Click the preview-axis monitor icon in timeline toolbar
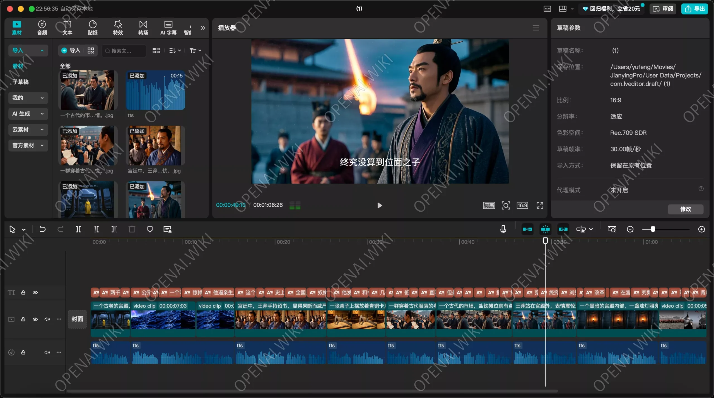Viewport: 714px width, 398px height. (x=612, y=229)
